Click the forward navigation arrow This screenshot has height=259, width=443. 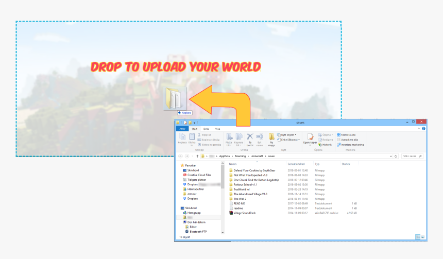click(187, 156)
